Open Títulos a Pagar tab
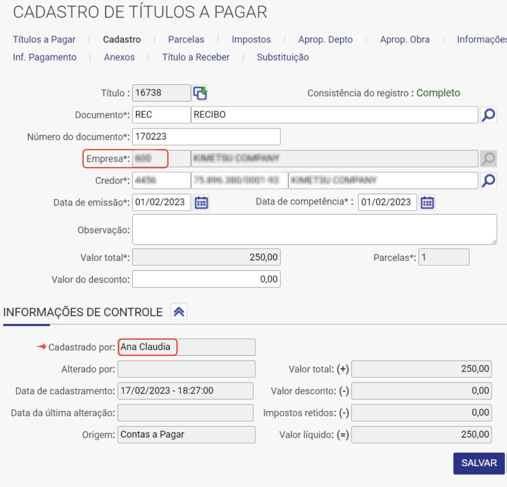This screenshot has height=487, width=507. (44, 40)
